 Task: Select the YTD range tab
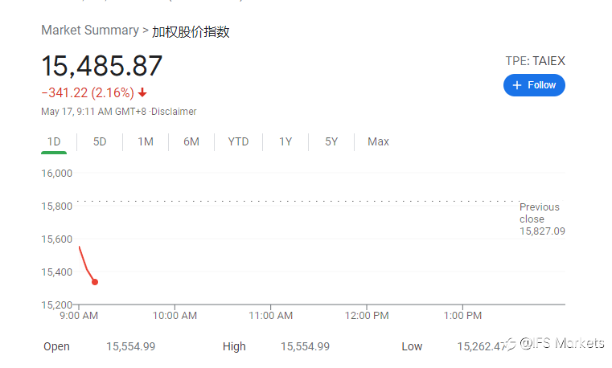tap(238, 141)
